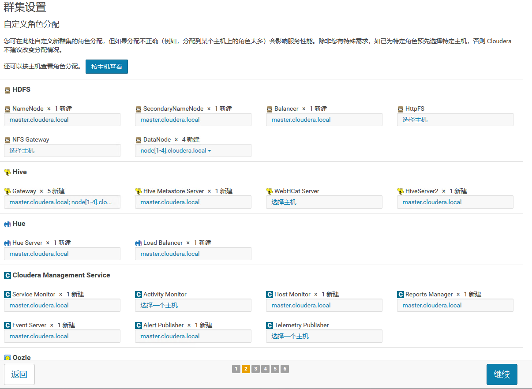
Task: Click Hue Server's master.cloudera.local host link
Action: click(x=39, y=254)
